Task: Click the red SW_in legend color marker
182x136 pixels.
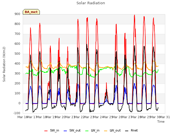Action: pyautogui.click(x=46, y=131)
